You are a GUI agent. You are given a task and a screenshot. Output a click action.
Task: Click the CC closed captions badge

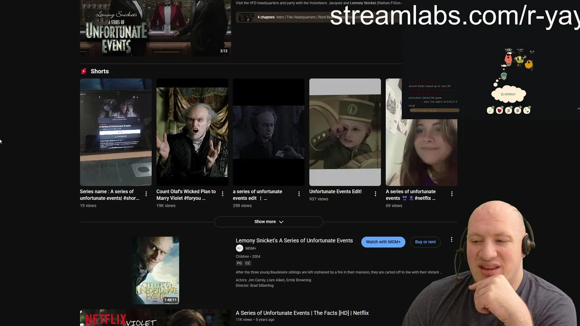tap(248, 263)
